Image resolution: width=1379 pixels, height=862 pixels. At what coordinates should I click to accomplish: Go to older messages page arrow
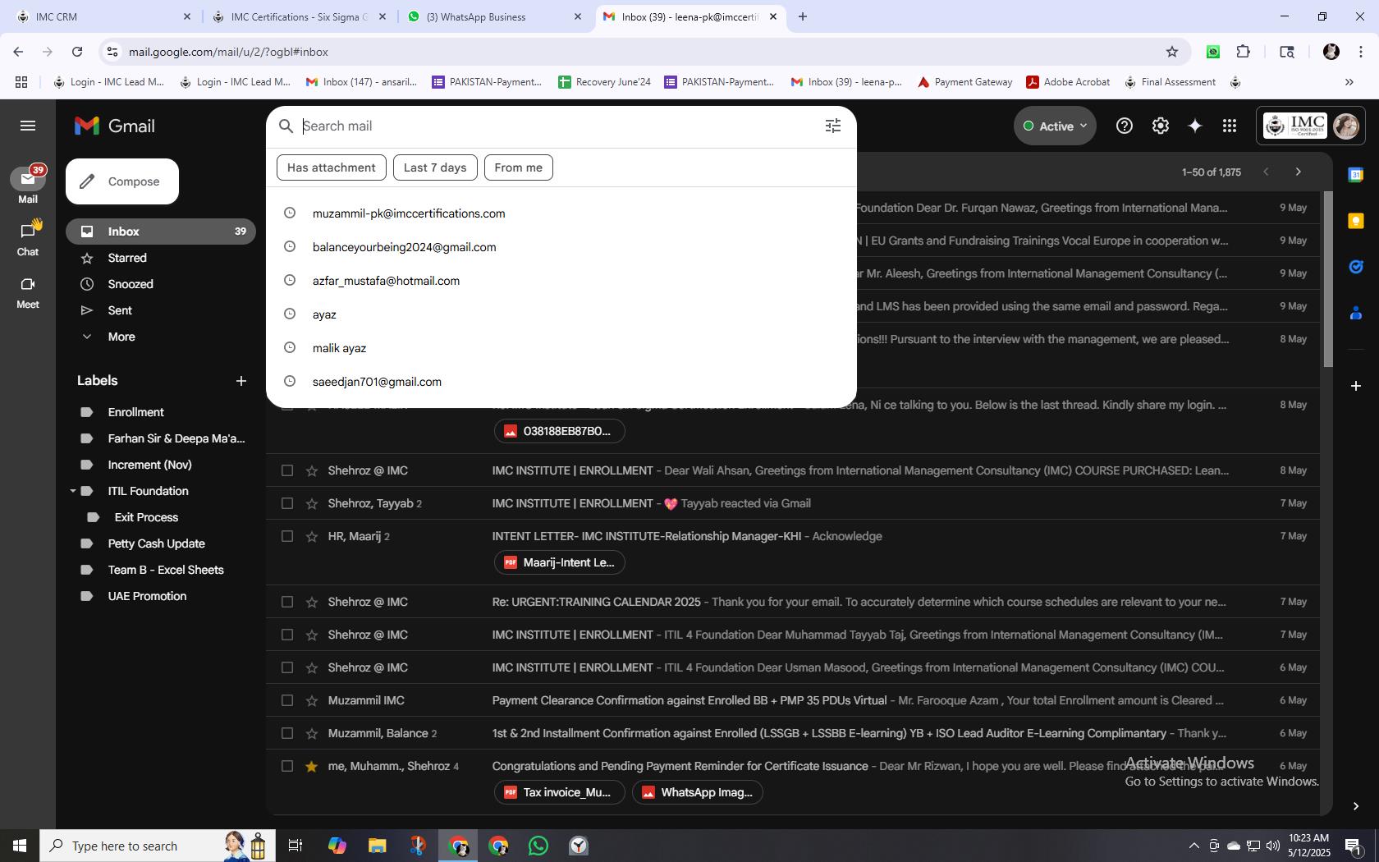click(x=1298, y=172)
